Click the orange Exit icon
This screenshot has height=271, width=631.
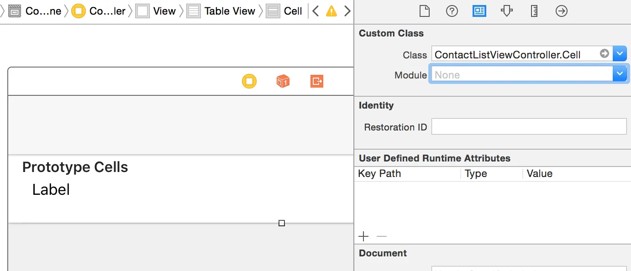pyautogui.click(x=317, y=82)
